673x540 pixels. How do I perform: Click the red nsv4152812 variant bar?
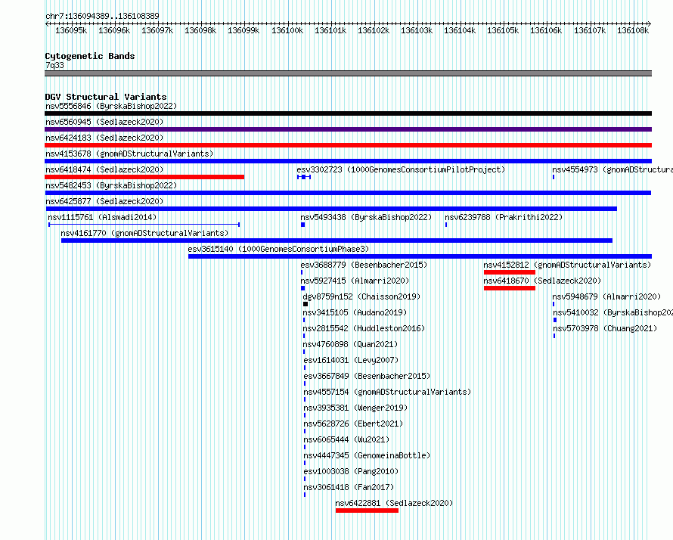click(x=510, y=272)
